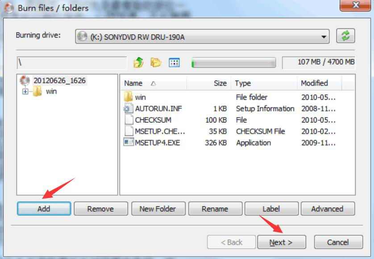Click the green up-one-level folder icon
Screen dimensions: 374x259
click(138, 63)
